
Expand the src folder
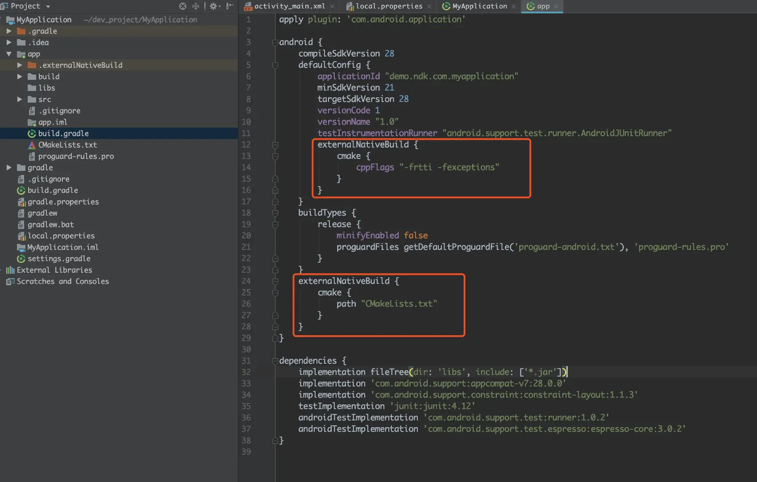pyautogui.click(x=20, y=100)
